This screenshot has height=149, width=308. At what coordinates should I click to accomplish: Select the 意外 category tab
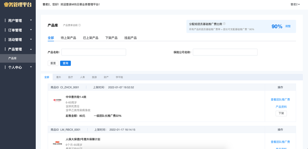click(59, 77)
